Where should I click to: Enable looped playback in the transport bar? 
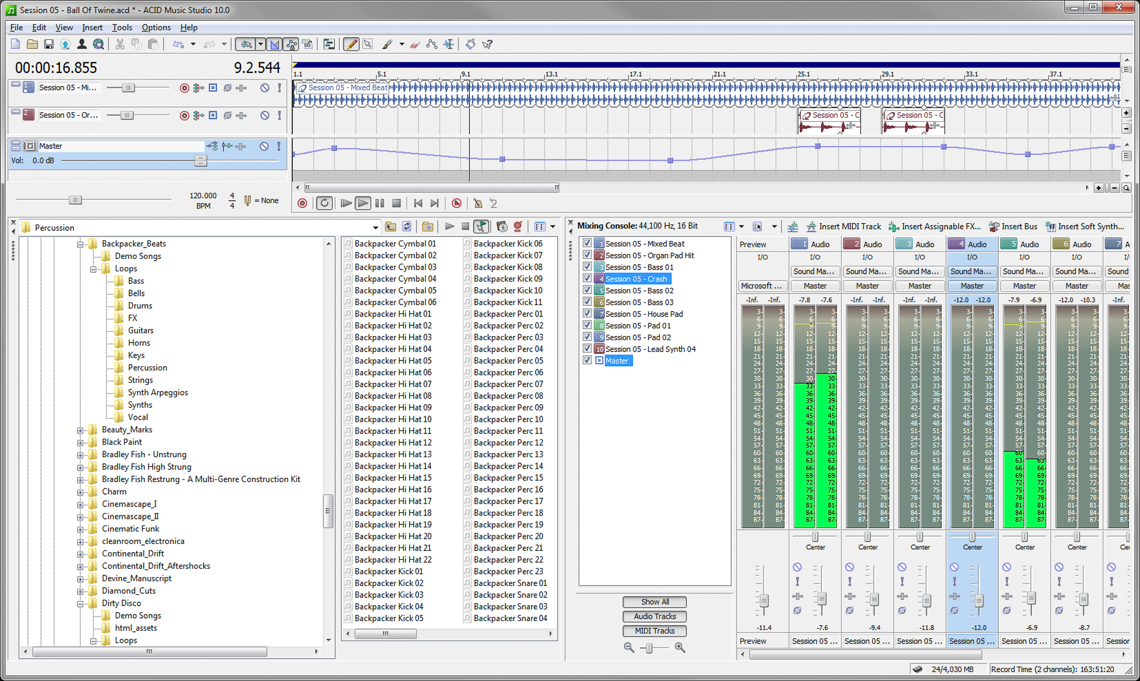pos(324,203)
